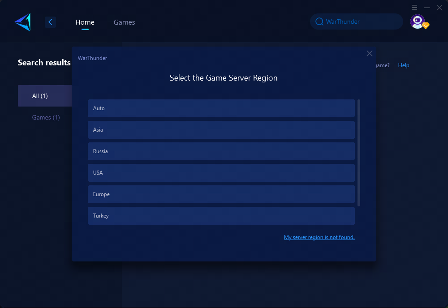This screenshot has width=448, height=308.
Task: Open the Games tab
Action: [124, 22]
